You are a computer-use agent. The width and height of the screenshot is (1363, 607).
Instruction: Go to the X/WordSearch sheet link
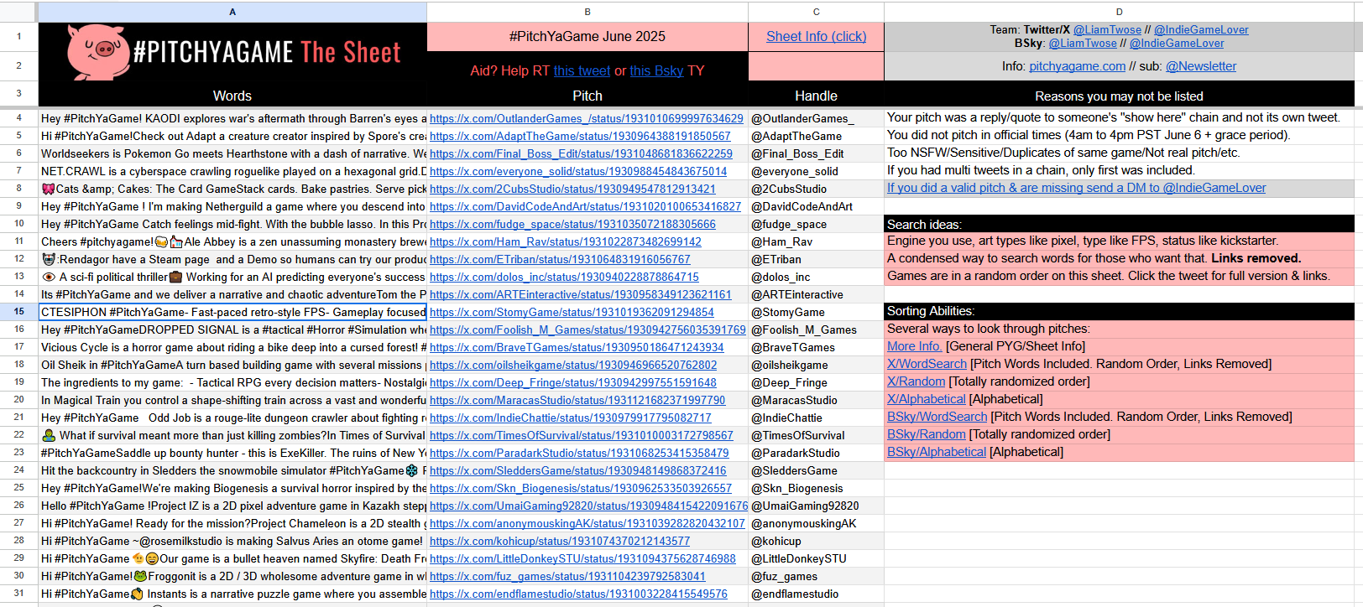pos(927,364)
